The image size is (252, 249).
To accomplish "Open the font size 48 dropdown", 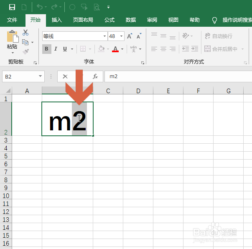I will click(122, 36).
